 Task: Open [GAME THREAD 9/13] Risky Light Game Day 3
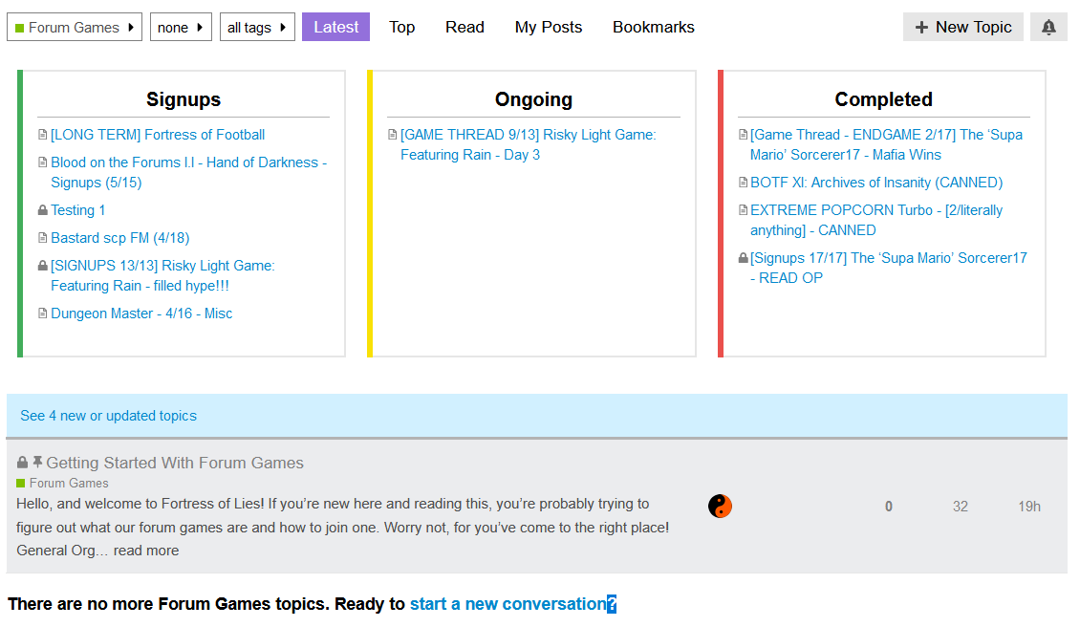(x=529, y=144)
